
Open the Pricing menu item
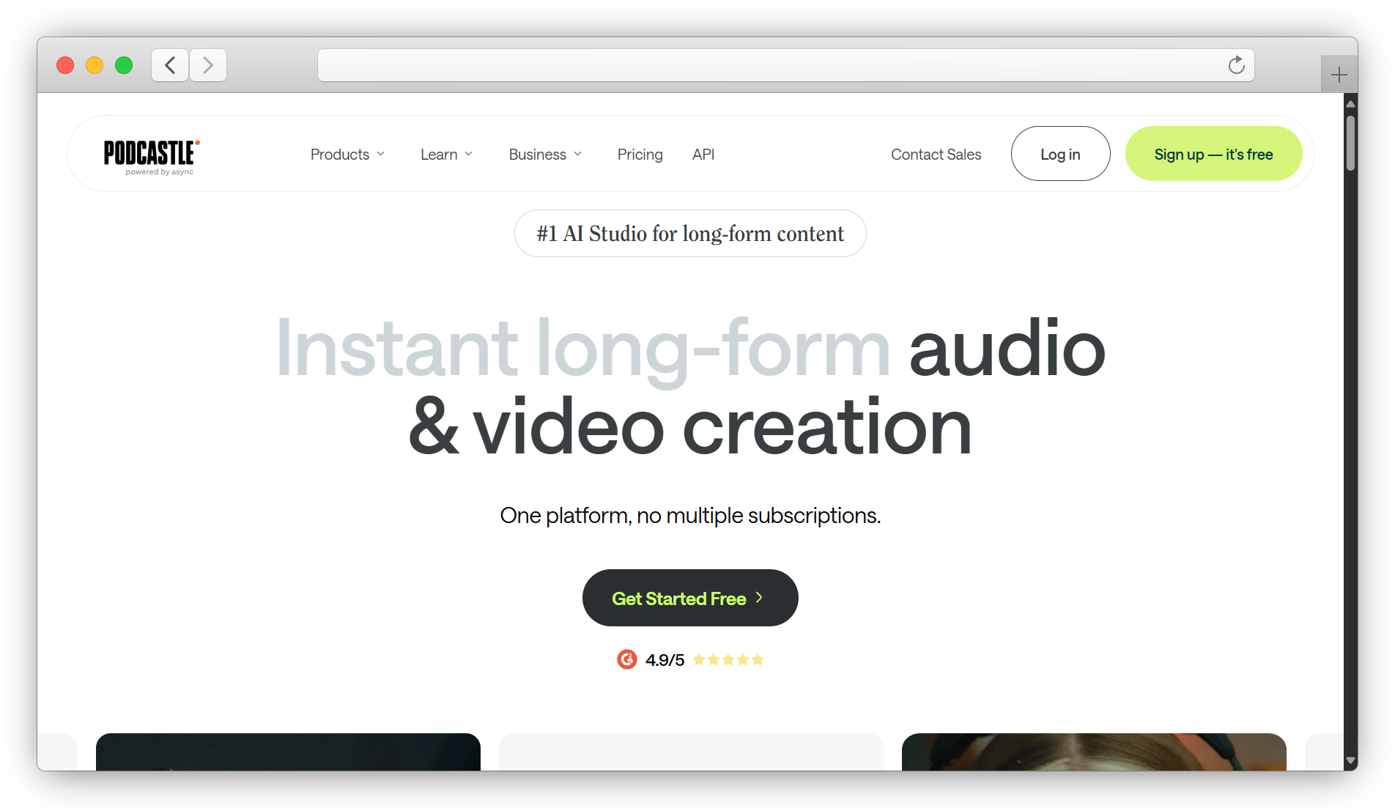pyautogui.click(x=640, y=154)
